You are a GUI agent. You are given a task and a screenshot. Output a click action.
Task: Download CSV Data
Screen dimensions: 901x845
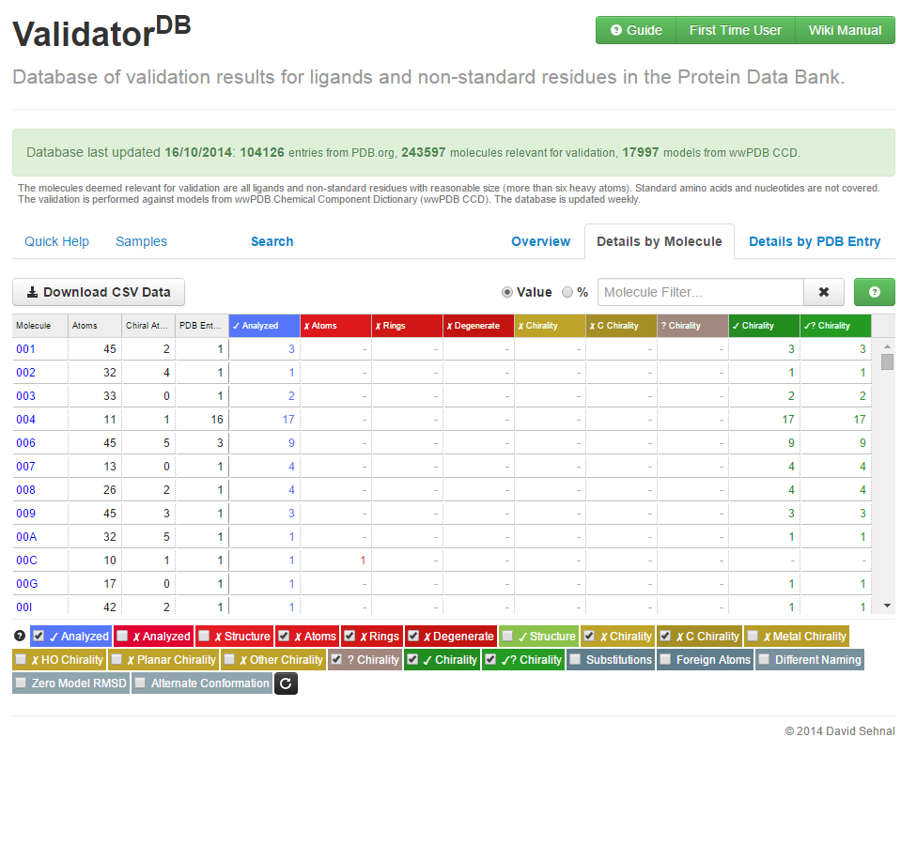(99, 292)
